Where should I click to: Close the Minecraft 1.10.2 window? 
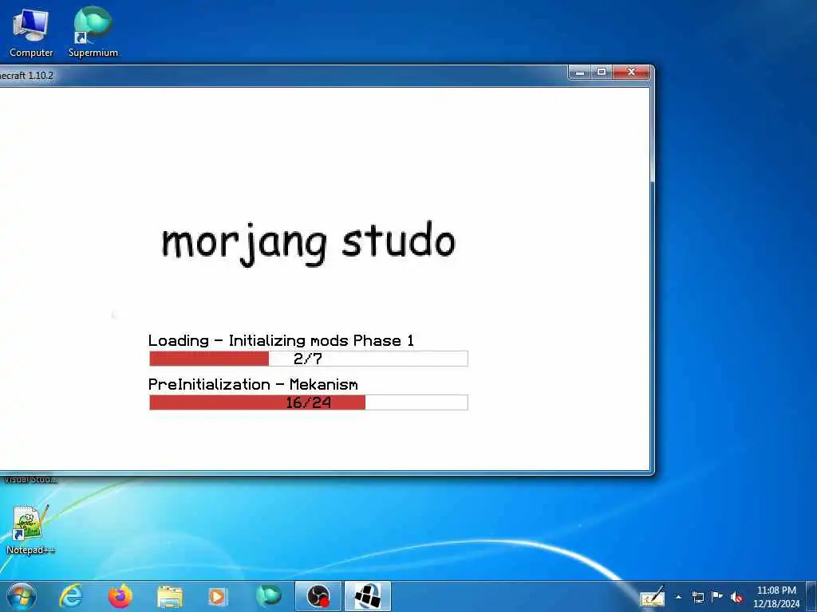pyautogui.click(x=631, y=73)
